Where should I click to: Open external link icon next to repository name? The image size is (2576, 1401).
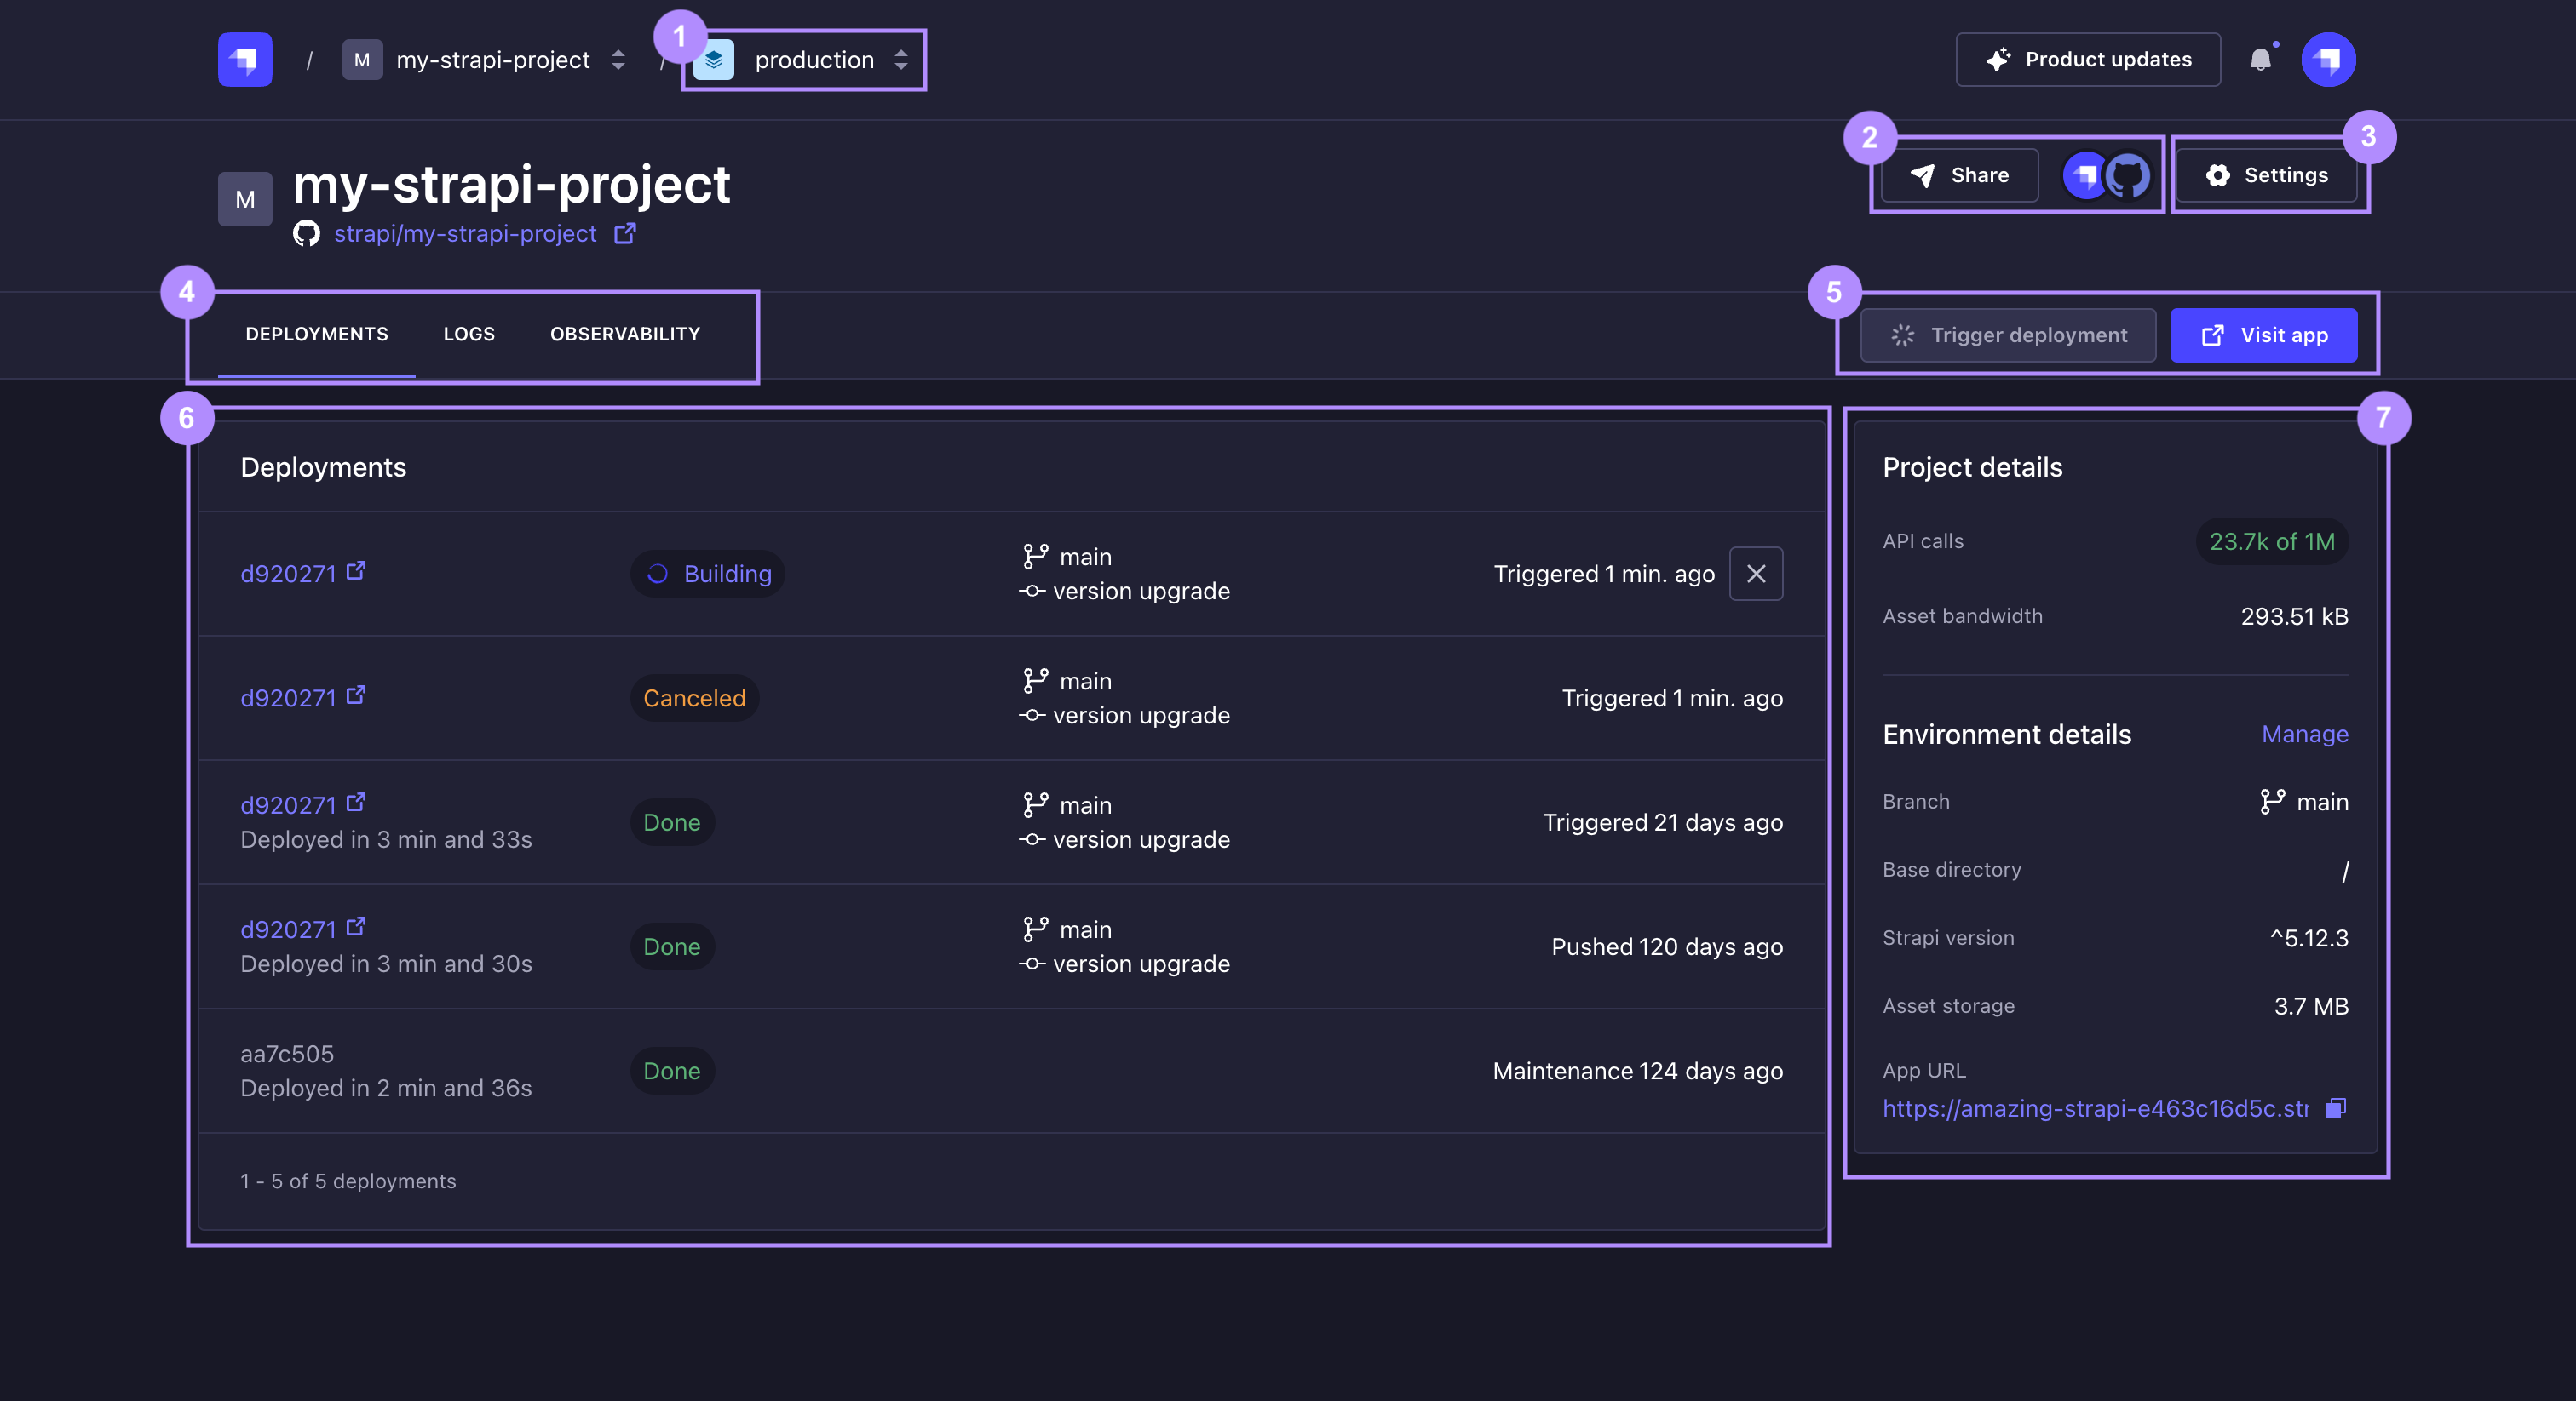tap(625, 233)
